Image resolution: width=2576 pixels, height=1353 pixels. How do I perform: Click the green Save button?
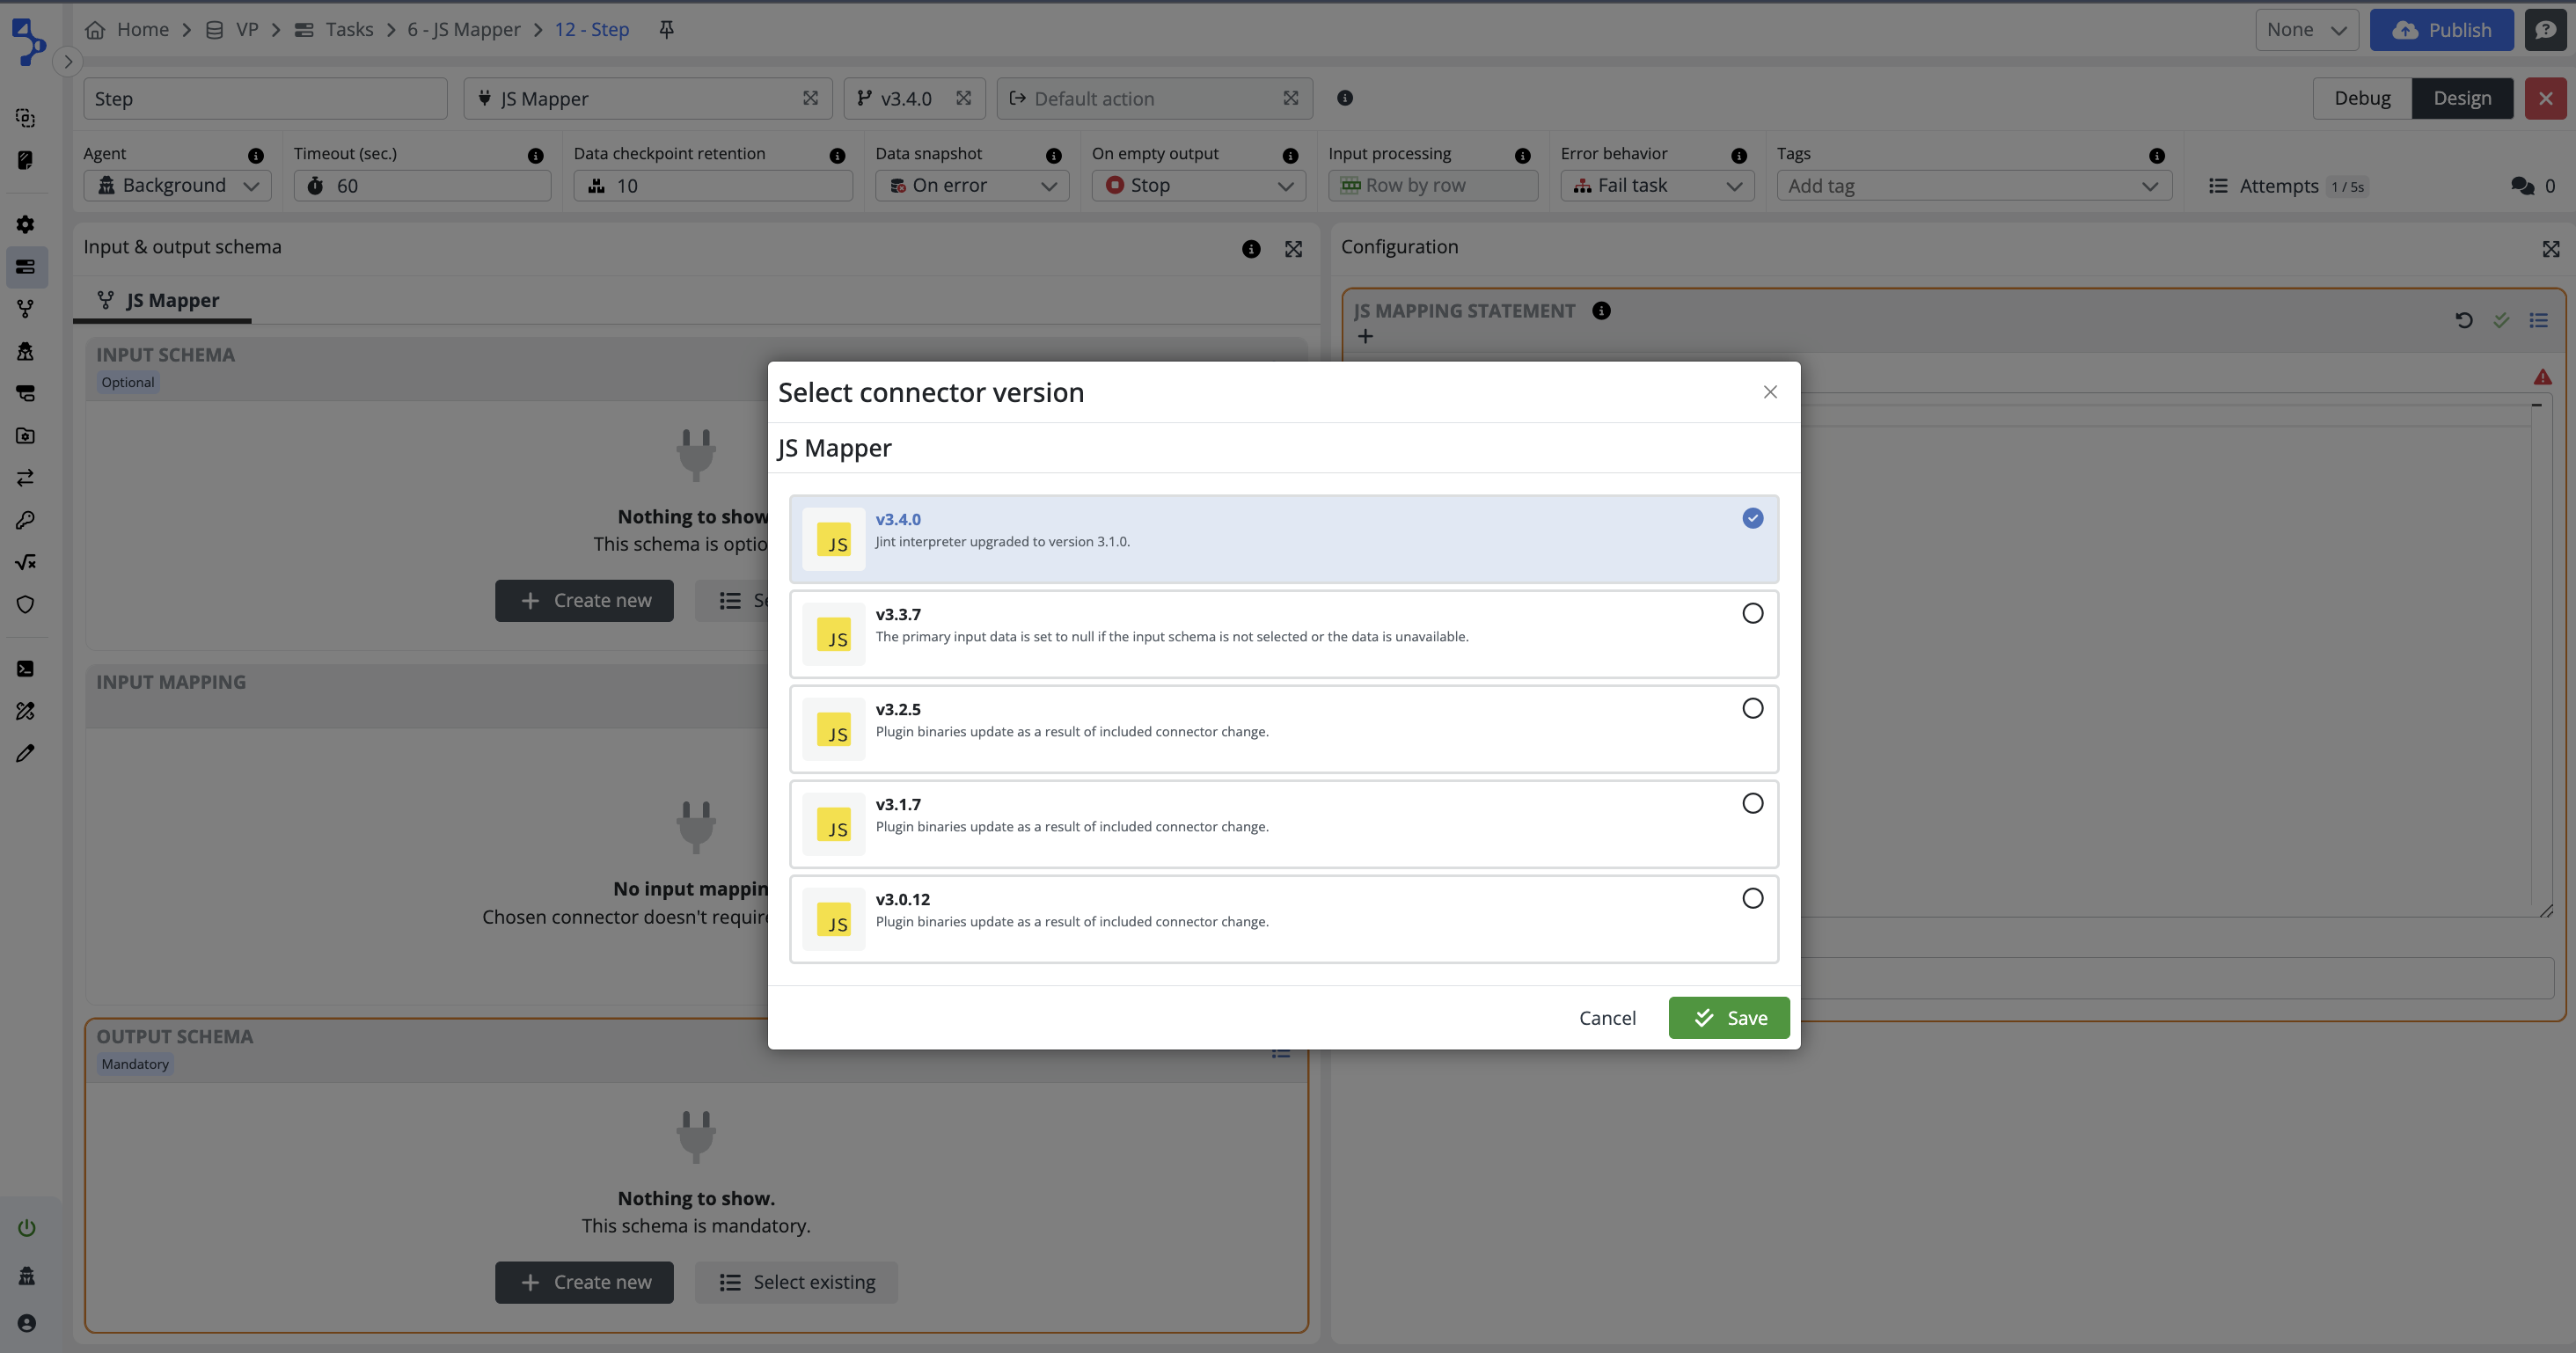(1728, 1018)
